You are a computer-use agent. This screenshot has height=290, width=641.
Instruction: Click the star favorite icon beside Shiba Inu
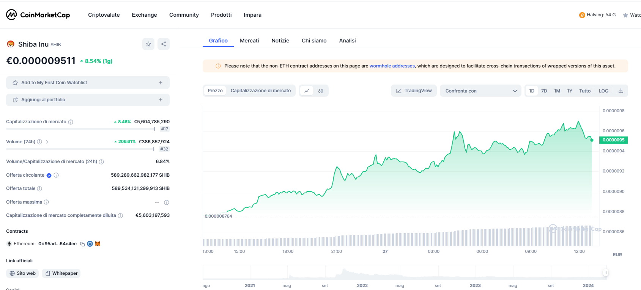[148, 44]
